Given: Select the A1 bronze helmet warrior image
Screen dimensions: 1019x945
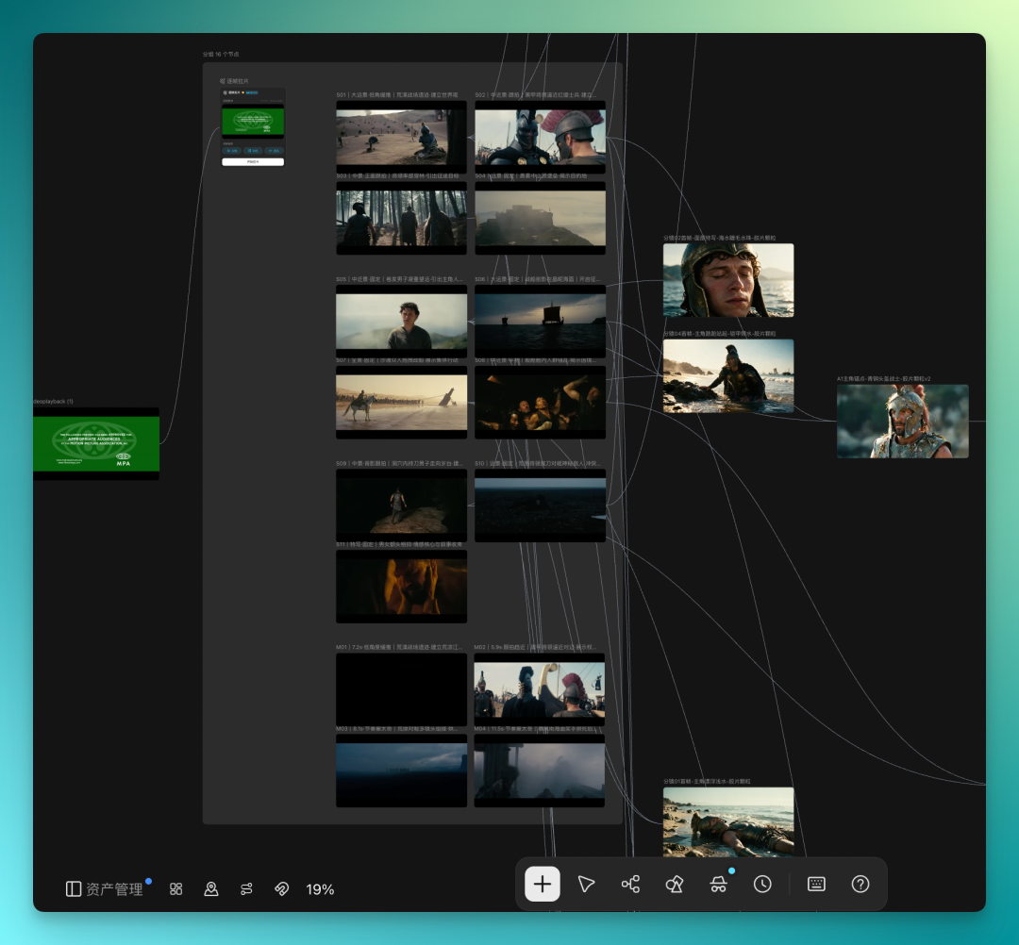Looking at the screenshot, I should click(x=902, y=421).
